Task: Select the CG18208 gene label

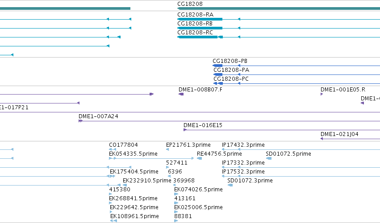Action: (190, 4)
